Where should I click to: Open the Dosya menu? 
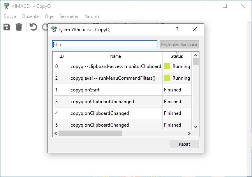coord(10,16)
